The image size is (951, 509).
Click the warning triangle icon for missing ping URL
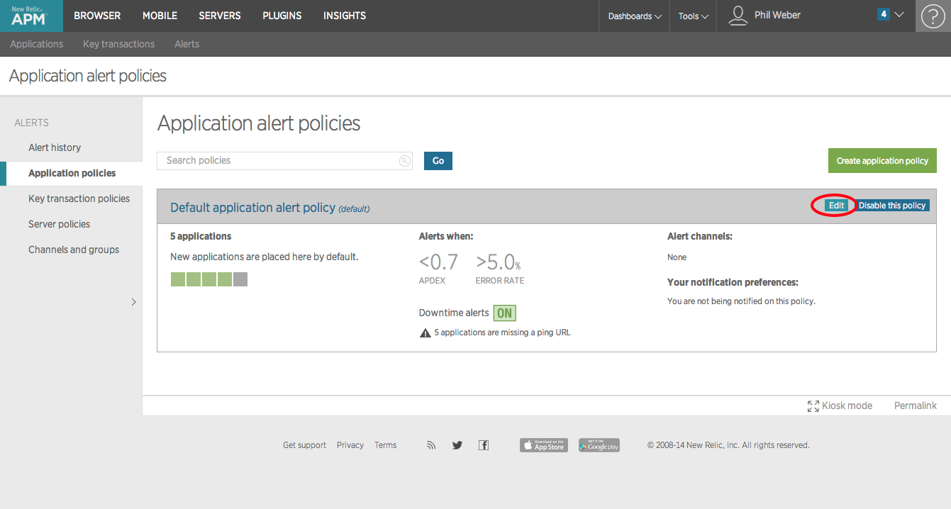426,332
